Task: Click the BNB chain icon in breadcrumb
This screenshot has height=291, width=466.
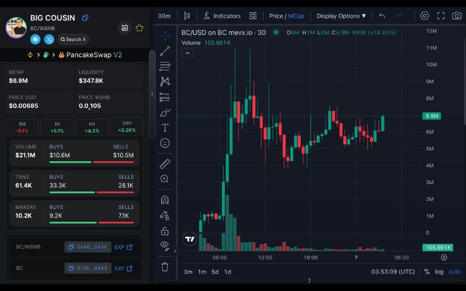Action: [30, 55]
